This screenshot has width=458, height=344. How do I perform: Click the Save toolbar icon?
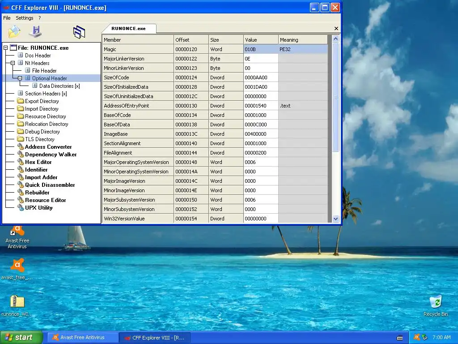click(36, 32)
